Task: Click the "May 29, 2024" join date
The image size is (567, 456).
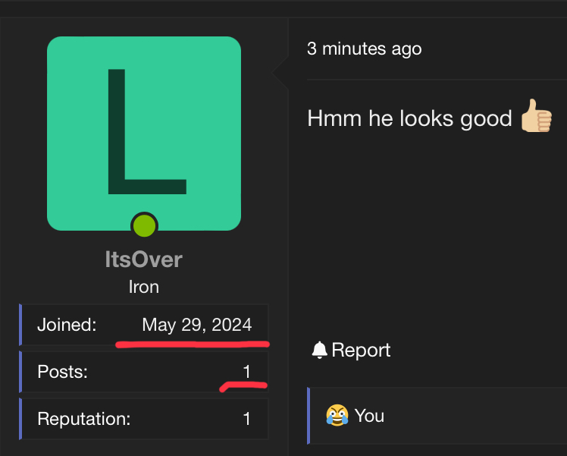Action: pos(197,325)
